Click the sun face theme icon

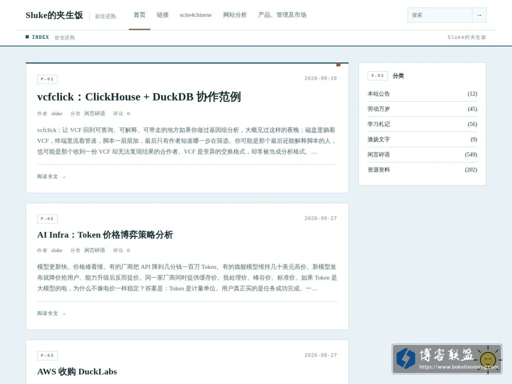click(488, 360)
